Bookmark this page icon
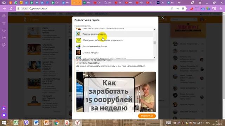 click(183, 8)
